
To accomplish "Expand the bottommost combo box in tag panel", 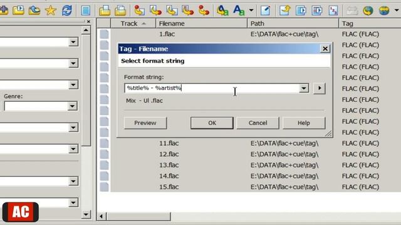I will [73, 202].
